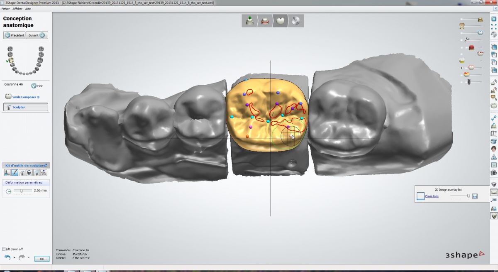Select the red margin-line workflow step icon

click(265, 20)
